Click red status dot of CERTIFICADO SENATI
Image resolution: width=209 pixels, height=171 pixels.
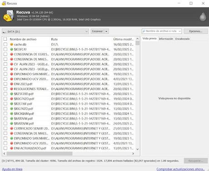(x=11, y=128)
